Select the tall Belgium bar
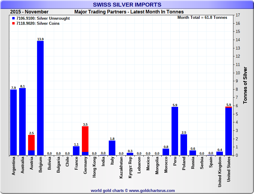254x194 pixels. point(40,98)
